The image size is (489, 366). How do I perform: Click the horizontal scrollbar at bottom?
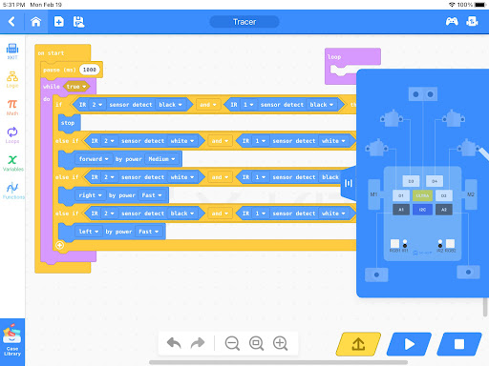[x=278, y=362]
